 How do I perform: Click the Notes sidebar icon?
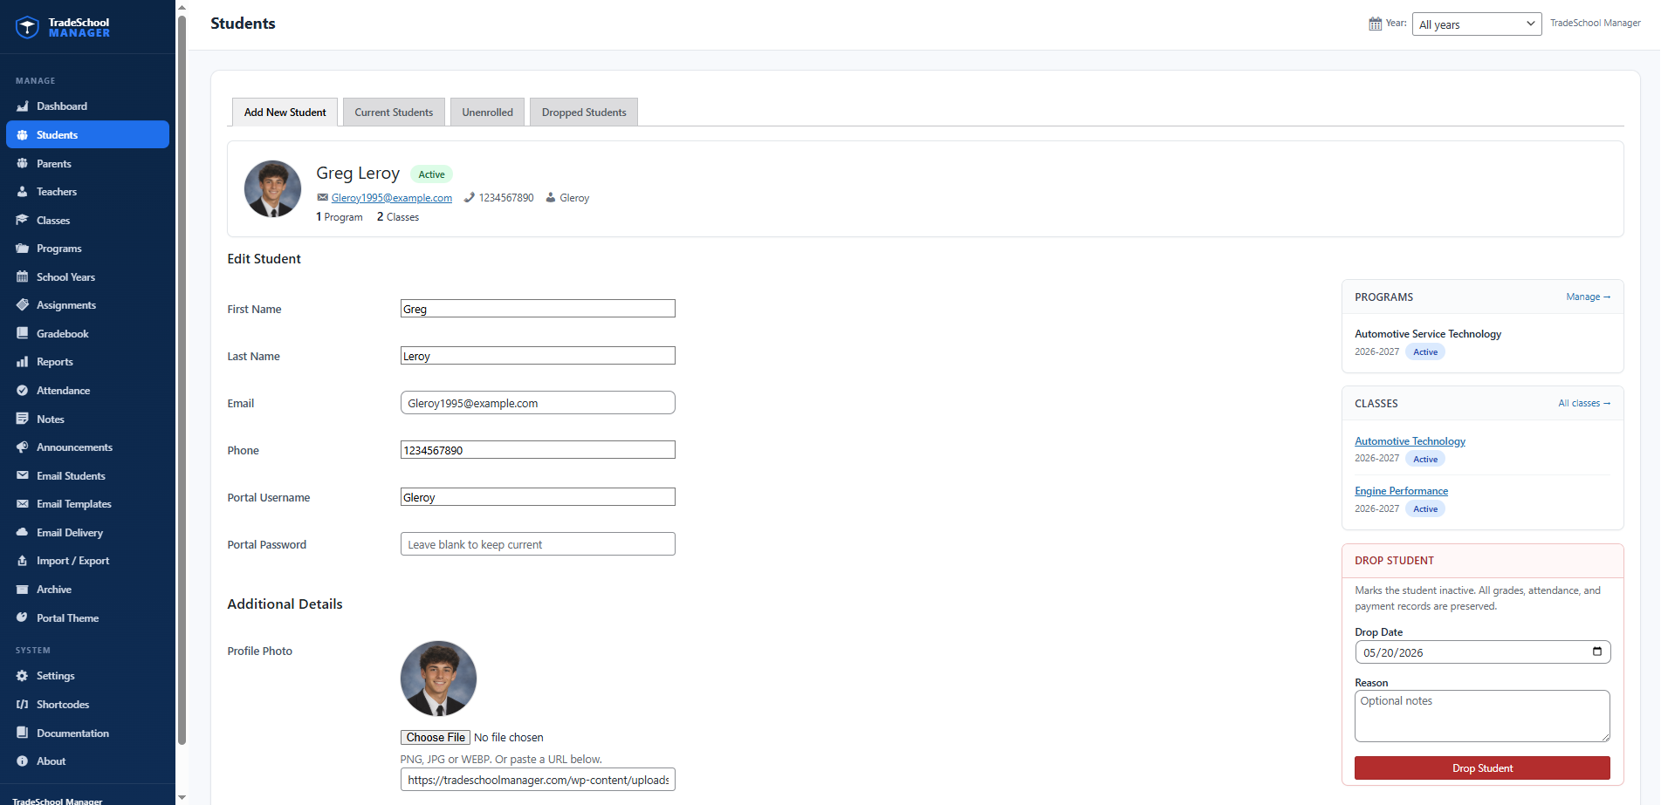click(23, 419)
